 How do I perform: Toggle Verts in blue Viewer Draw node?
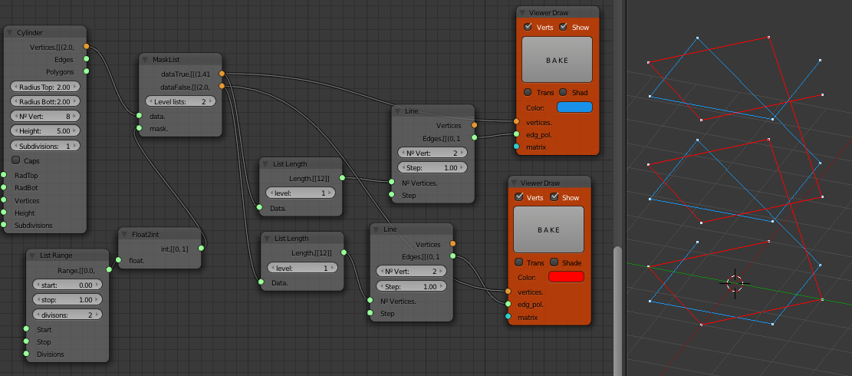[528, 27]
